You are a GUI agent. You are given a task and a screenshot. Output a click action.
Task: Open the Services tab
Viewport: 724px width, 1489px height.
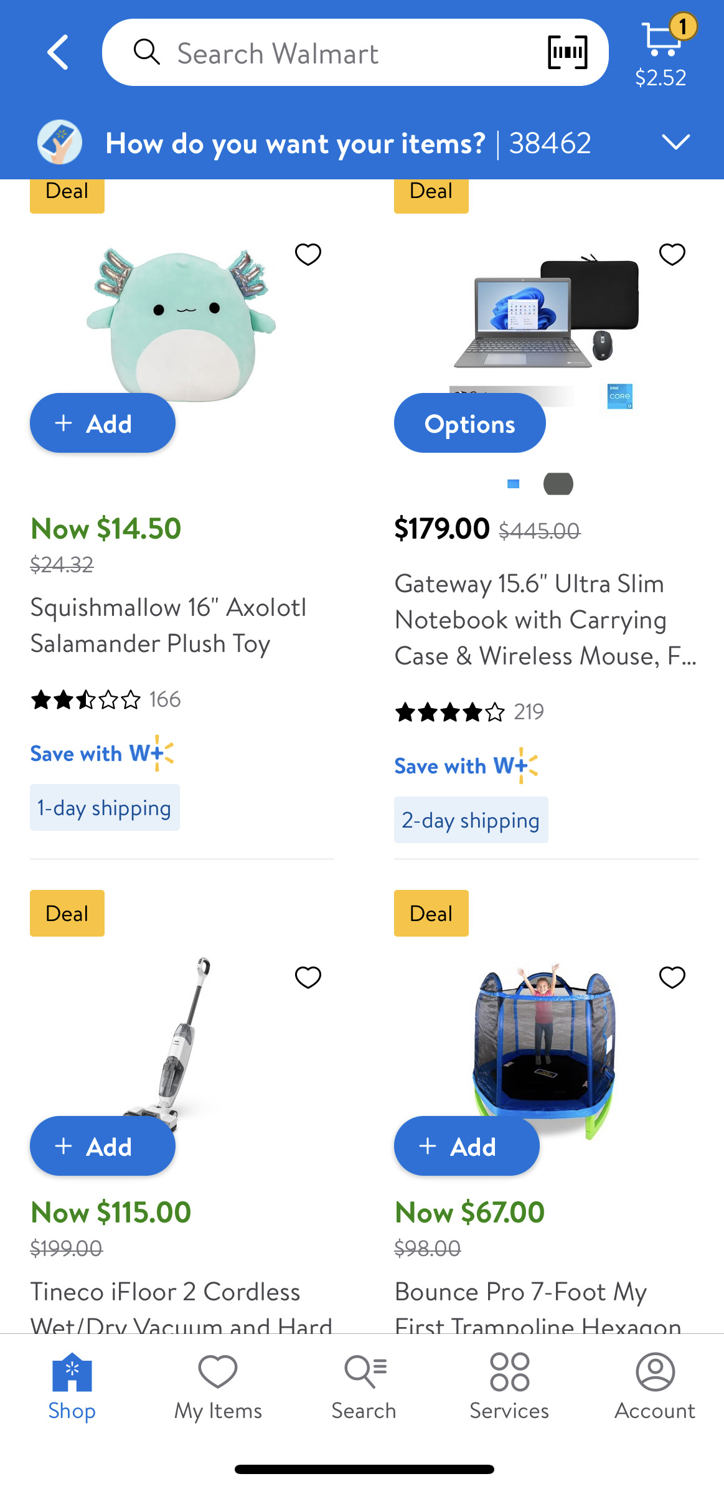click(509, 1386)
